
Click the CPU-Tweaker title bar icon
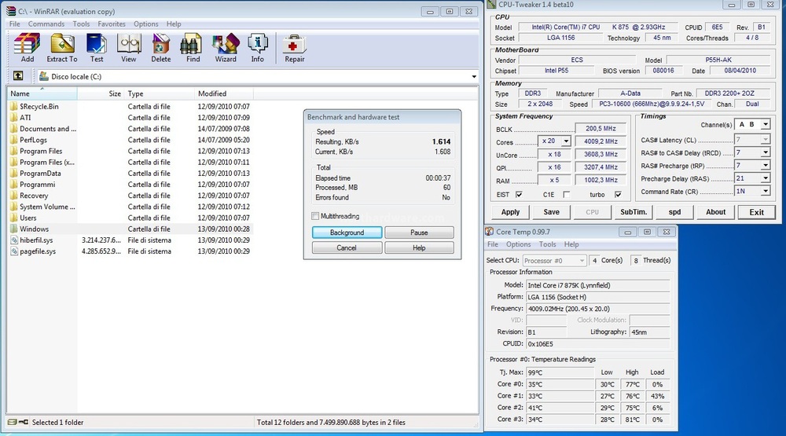pyautogui.click(x=491, y=5)
